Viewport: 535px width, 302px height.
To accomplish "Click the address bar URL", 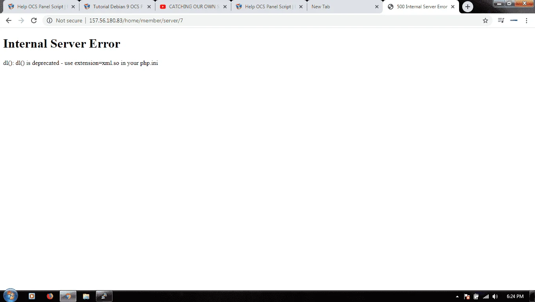I will (x=136, y=20).
